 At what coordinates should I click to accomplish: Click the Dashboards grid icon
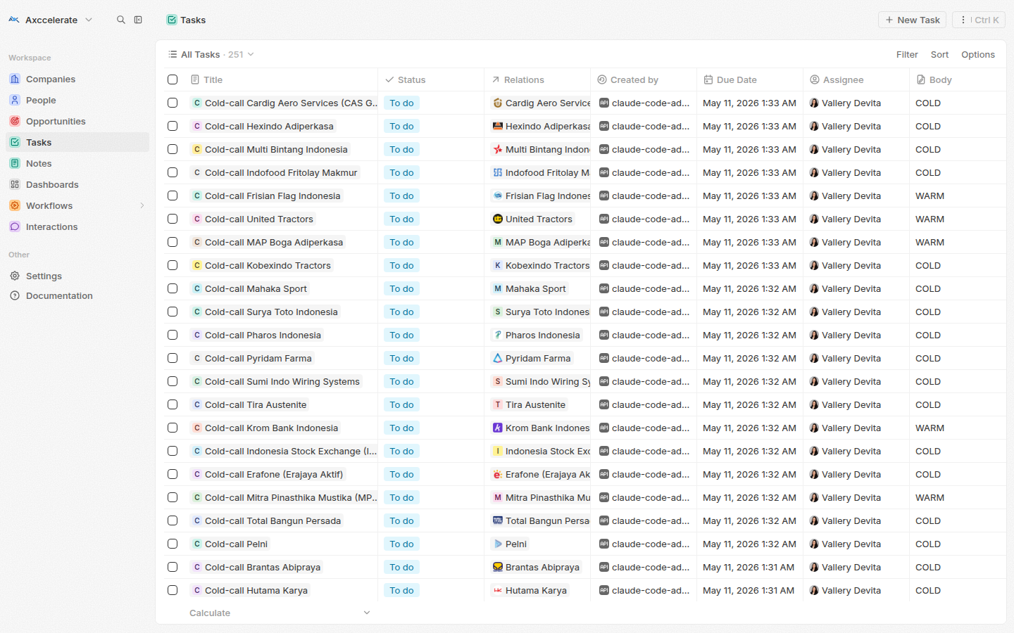point(15,184)
